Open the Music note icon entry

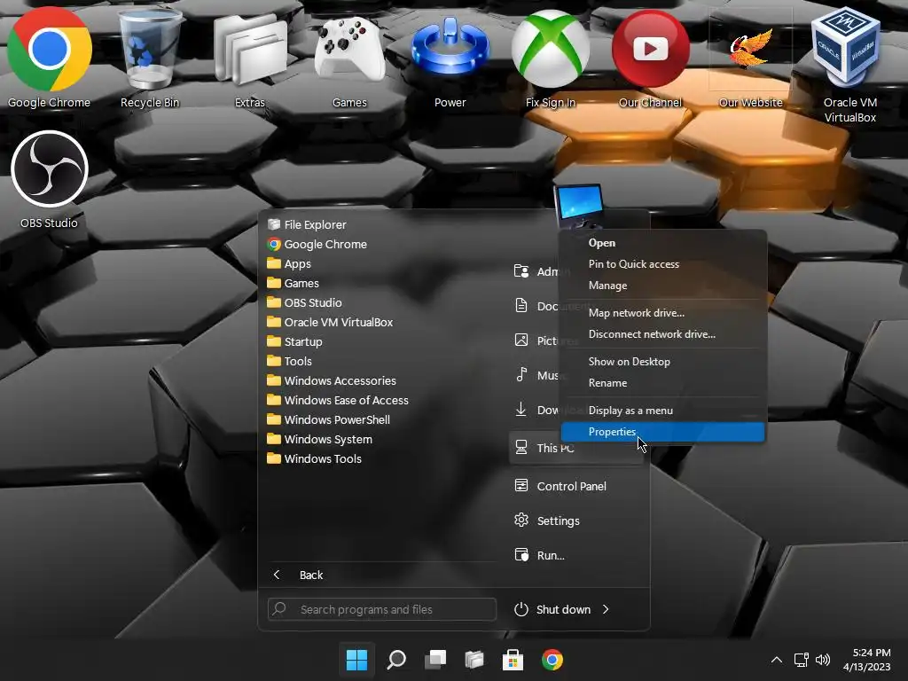pyautogui.click(x=521, y=375)
